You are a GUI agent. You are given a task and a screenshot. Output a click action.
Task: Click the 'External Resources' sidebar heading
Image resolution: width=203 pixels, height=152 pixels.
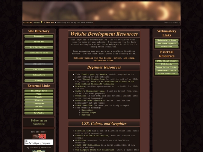167,54
